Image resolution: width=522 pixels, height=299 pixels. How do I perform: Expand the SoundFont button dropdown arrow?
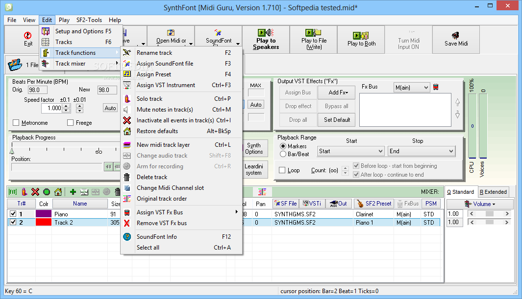point(238,44)
